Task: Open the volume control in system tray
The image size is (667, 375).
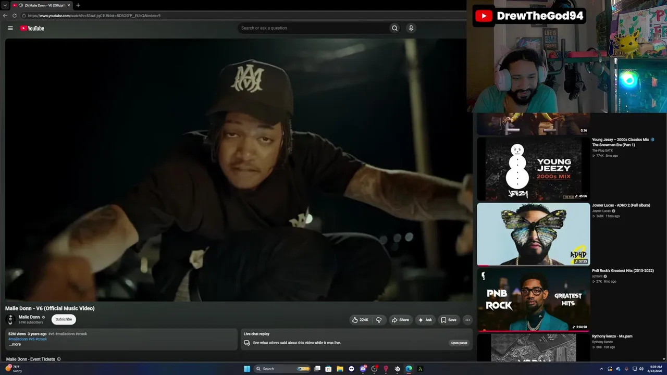Action: click(641, 369)
